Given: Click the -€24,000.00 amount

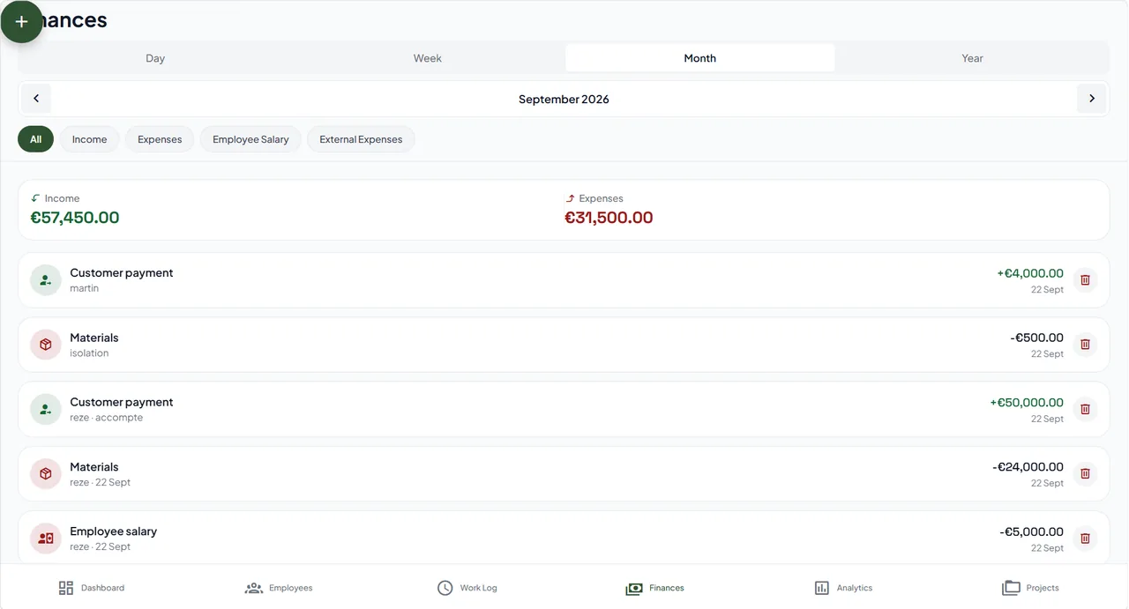Looking at the screenshot, I should [1028, 467].
